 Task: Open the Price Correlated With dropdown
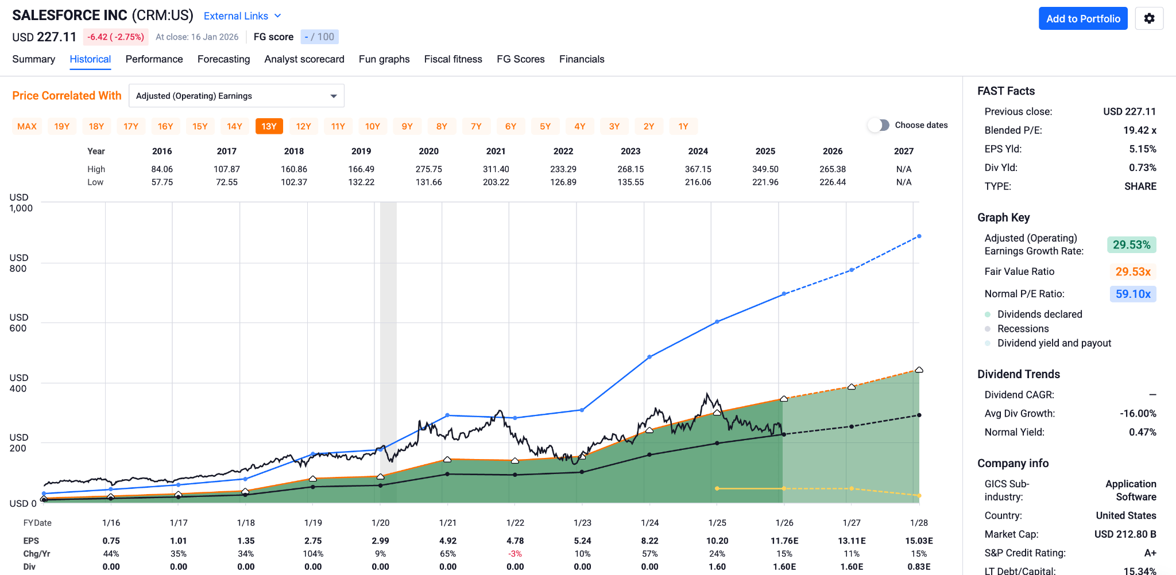click(x=237, y=95)
